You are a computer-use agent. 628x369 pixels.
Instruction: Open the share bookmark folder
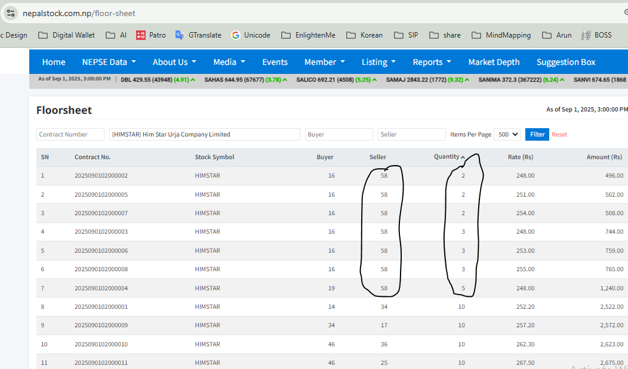tap(445, 35)
